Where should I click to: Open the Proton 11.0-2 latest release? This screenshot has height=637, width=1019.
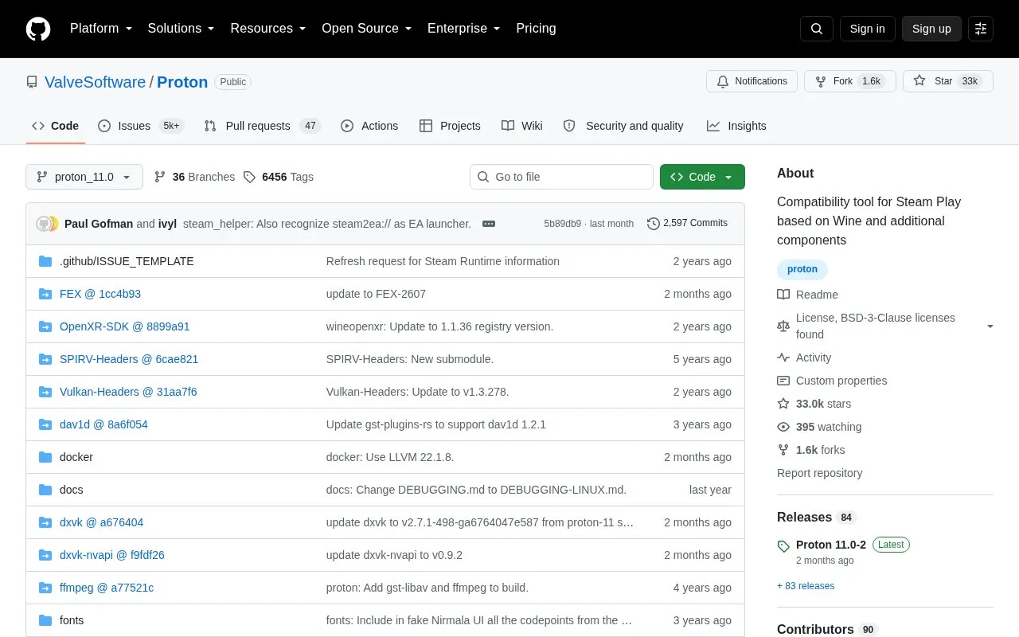pyautogui.click(x=831, y=545)
